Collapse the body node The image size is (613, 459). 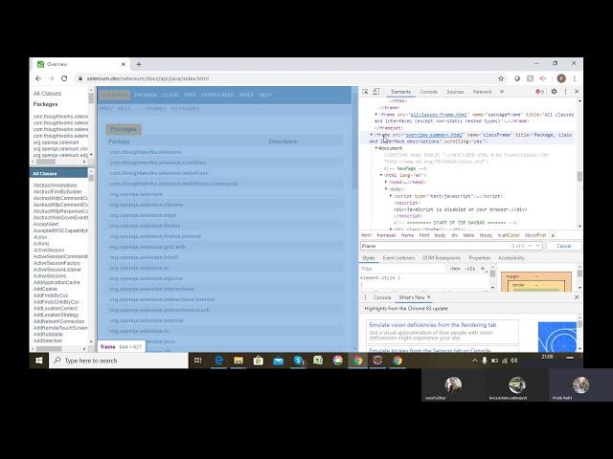[386, 189]
